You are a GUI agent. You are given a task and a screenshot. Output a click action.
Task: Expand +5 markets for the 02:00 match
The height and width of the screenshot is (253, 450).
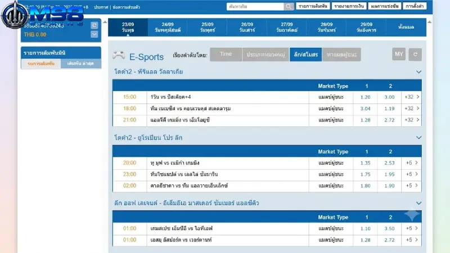click(x=412, y=186)
